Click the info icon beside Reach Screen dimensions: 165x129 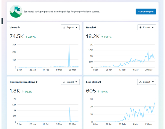(95, 28)
